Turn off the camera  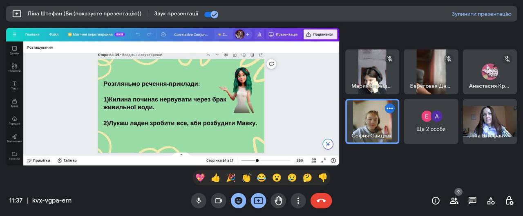click(219, 200)
